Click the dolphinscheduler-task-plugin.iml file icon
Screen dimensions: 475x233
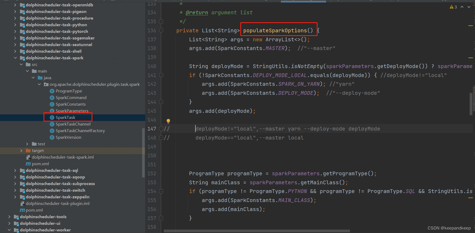pyautogui.click(x=22, y=204)
